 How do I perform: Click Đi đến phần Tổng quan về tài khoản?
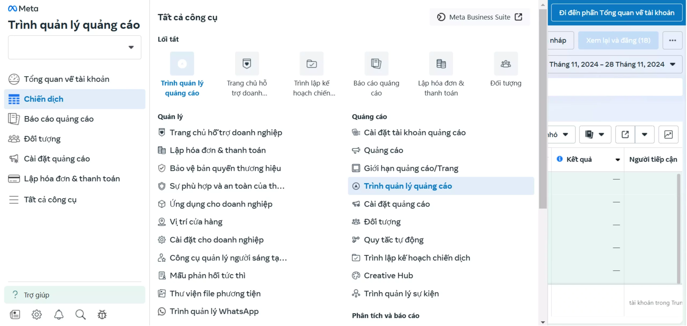click(616, 13)
